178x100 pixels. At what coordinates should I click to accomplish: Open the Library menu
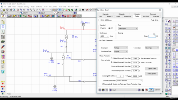click(27, 7)
